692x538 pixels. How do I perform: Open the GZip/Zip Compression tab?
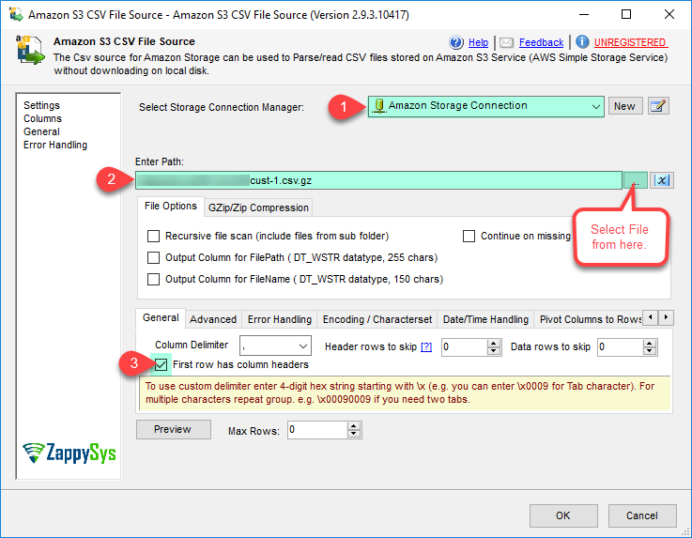point(258,208)
